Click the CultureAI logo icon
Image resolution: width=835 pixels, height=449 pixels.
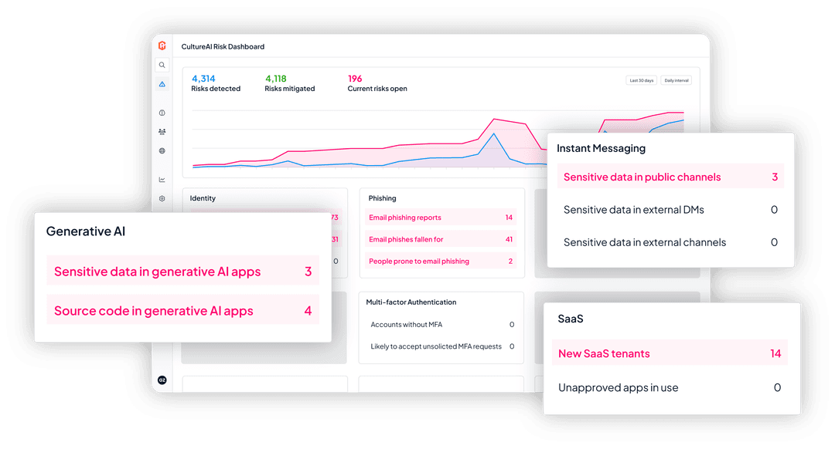click(162, 46)
